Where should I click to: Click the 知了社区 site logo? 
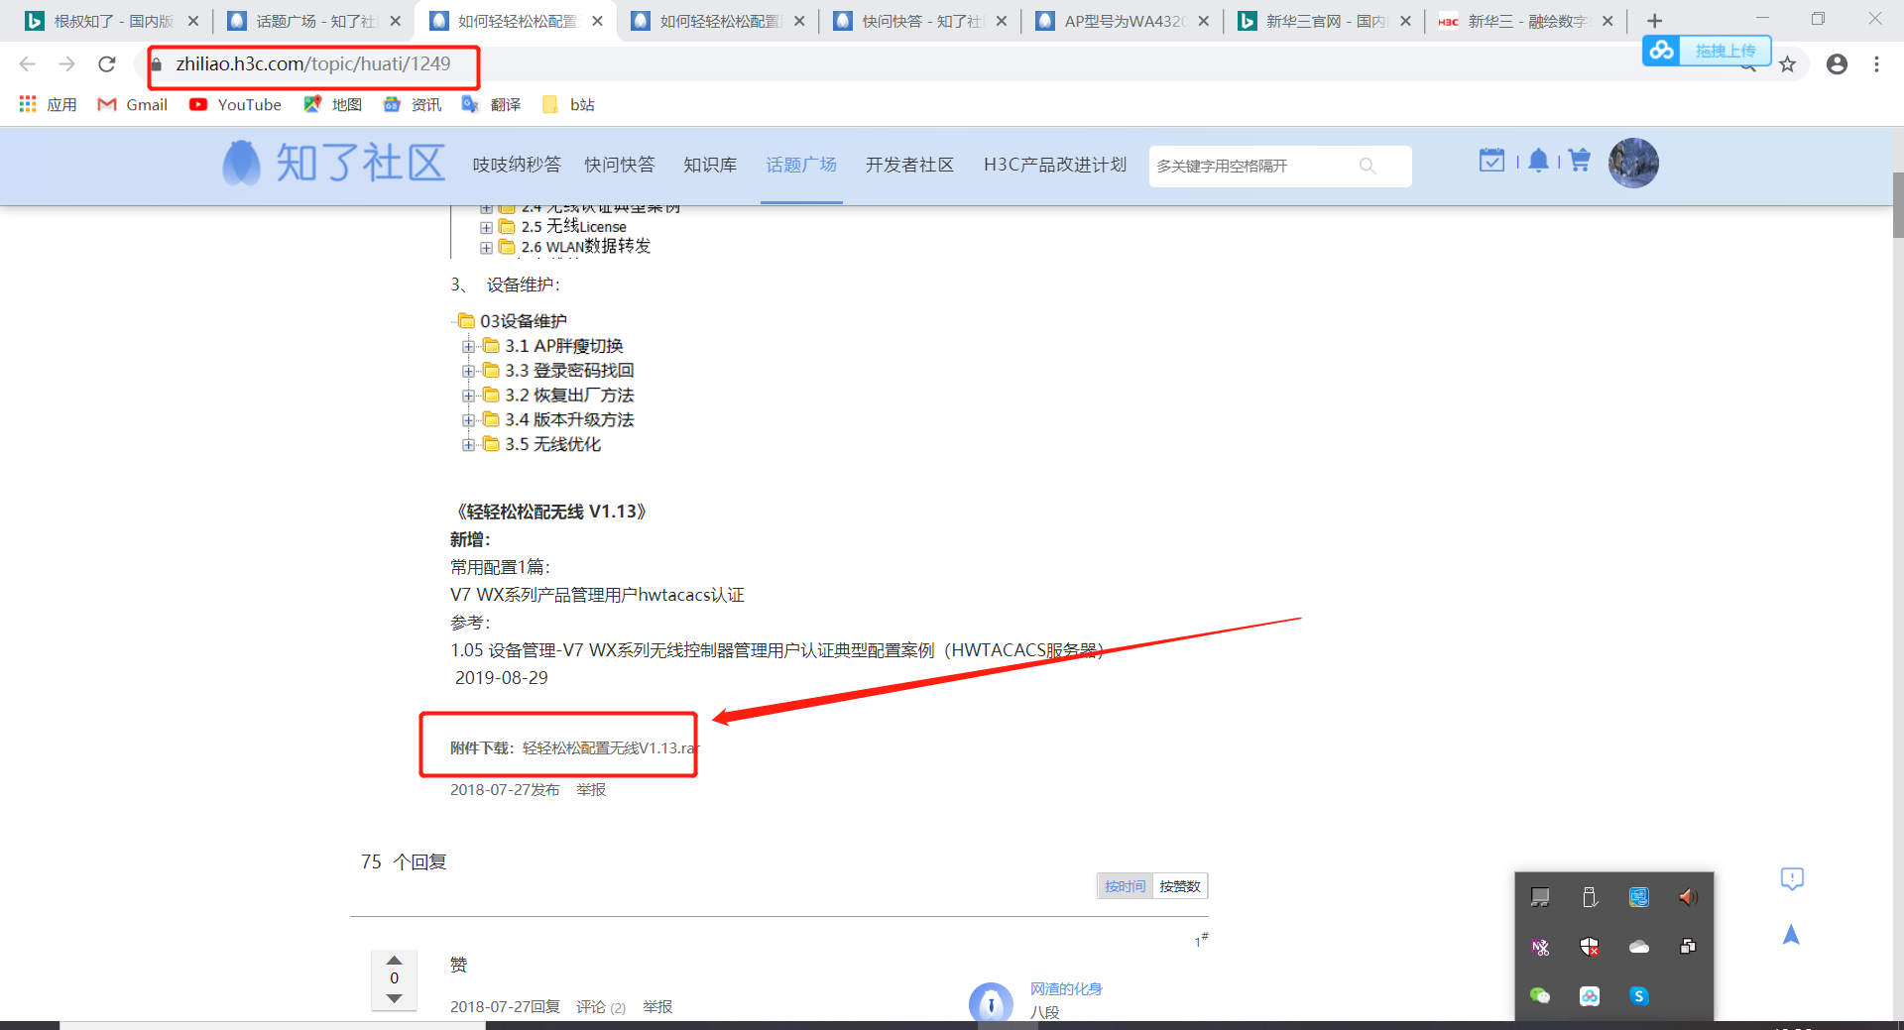(334, 163)
